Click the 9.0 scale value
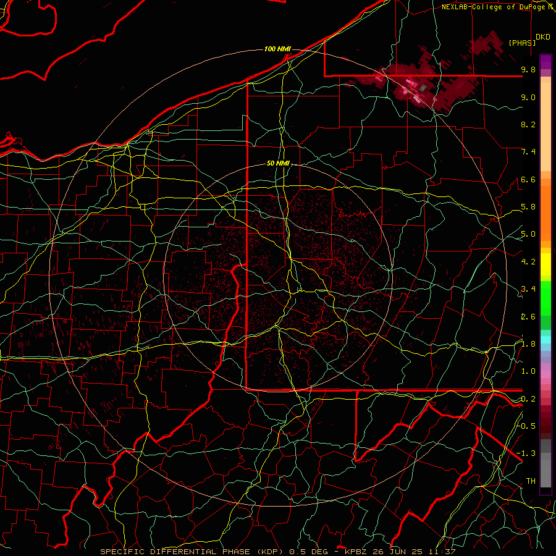 click(x=528, y=97)
